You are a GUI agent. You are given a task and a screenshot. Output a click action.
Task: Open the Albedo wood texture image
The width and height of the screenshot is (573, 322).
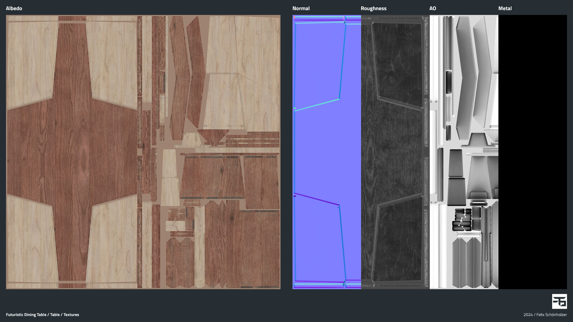[x=143, y=152]
